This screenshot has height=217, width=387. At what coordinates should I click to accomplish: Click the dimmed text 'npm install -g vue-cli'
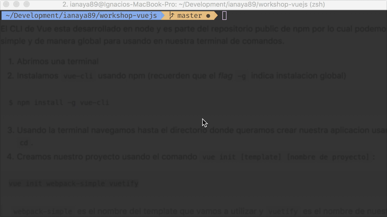[x=63, y=102]
